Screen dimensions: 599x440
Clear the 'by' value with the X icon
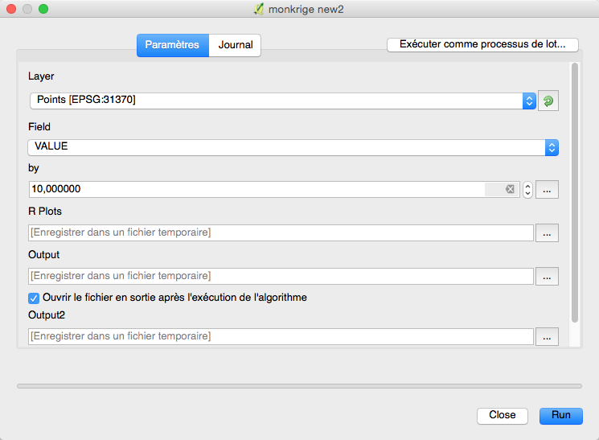pyautogui.click(x=510, y=189)
